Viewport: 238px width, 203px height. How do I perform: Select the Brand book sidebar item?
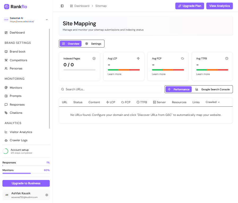coord(17,51)
